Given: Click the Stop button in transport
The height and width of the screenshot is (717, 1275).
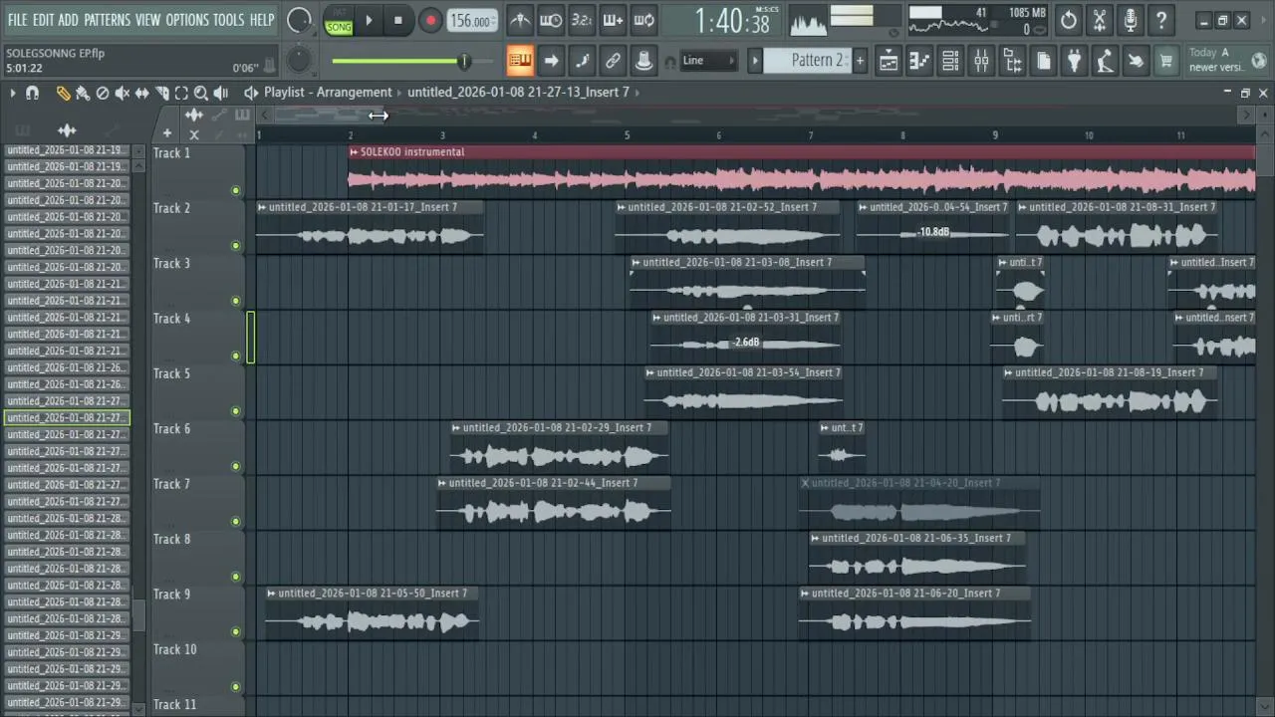Looking at the screenshot, I should [x=398, y=20].
